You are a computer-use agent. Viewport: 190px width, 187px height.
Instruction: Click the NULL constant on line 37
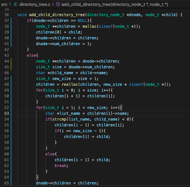pos(82,21)
